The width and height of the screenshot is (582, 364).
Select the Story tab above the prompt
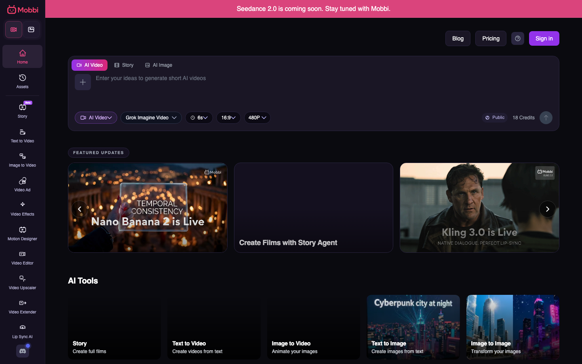tap(124, 65)
